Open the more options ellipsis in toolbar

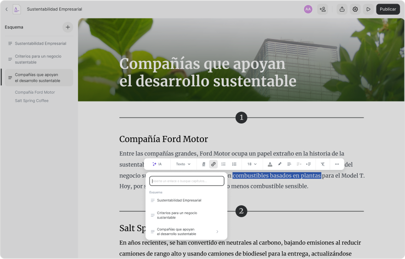point(337,164)
